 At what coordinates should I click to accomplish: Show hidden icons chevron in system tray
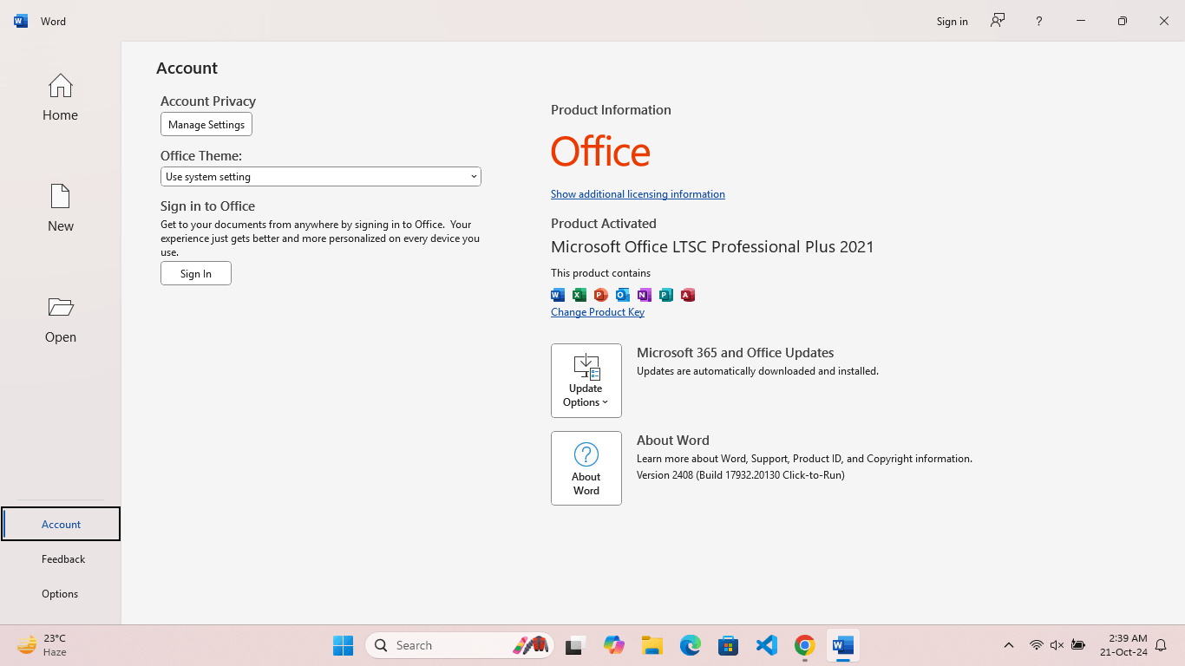[x=1008, y=645]
